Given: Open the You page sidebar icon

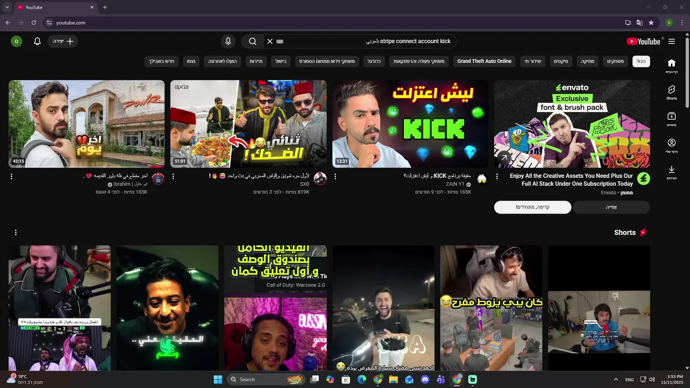Looking at the screenshot, I should pos(672,145).
